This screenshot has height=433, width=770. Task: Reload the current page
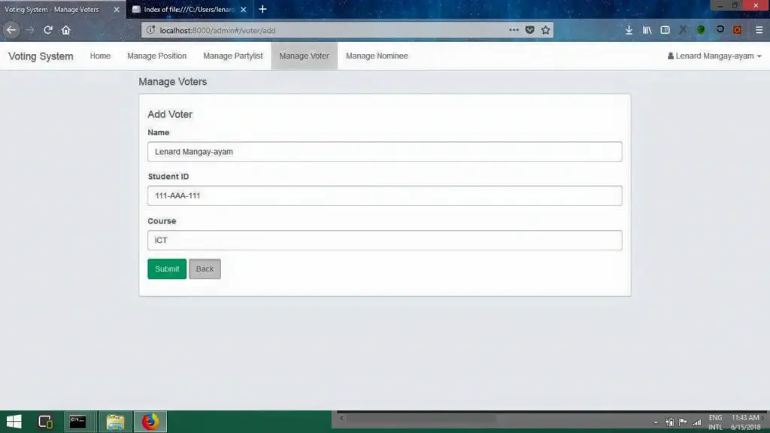point(48,30)
